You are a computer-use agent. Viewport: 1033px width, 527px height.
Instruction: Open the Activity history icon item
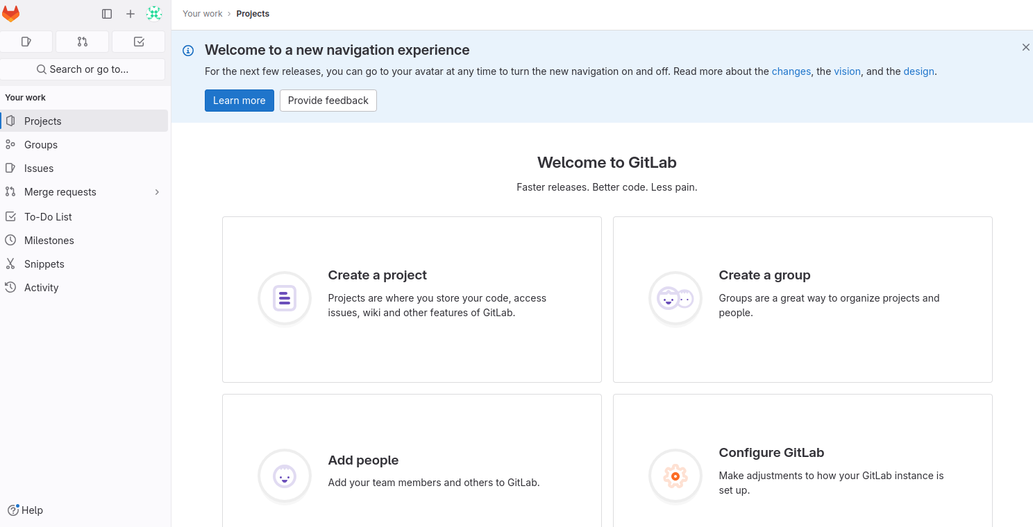tap(10, 288)
